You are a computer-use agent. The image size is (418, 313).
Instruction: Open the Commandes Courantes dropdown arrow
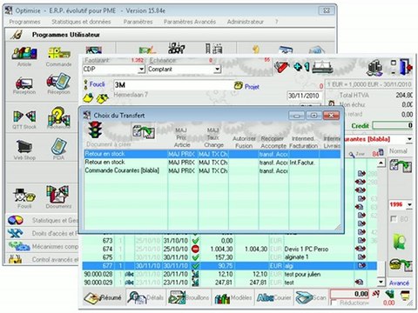[409, 139]
